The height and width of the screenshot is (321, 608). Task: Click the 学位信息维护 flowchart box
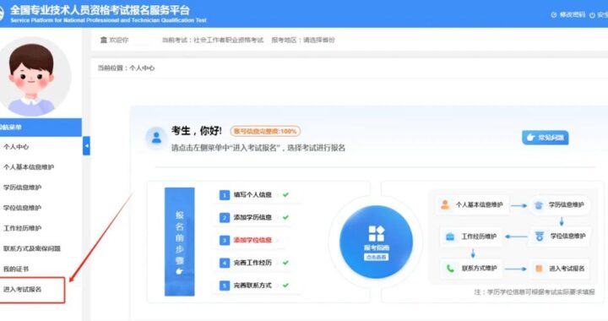click(x=561, y=236)
